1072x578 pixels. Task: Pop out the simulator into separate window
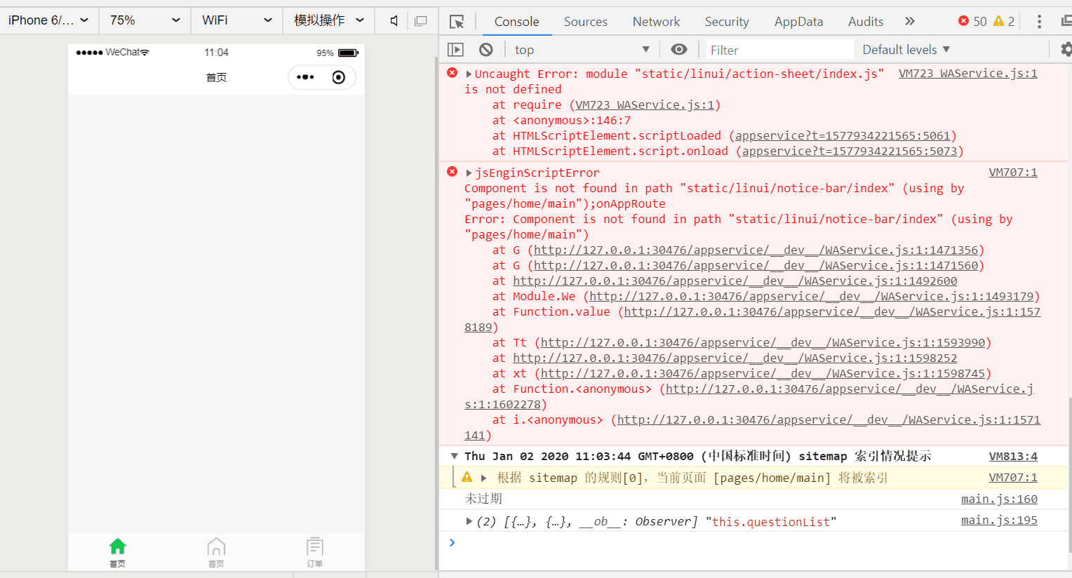[x=421, y=21]
